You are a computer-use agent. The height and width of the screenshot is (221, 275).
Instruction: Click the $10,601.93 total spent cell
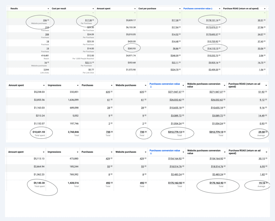pos(39,132)
